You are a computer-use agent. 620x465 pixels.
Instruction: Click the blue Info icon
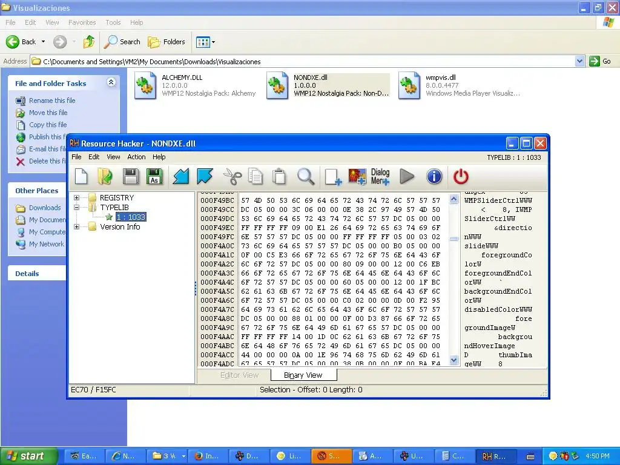coord(434,176)
